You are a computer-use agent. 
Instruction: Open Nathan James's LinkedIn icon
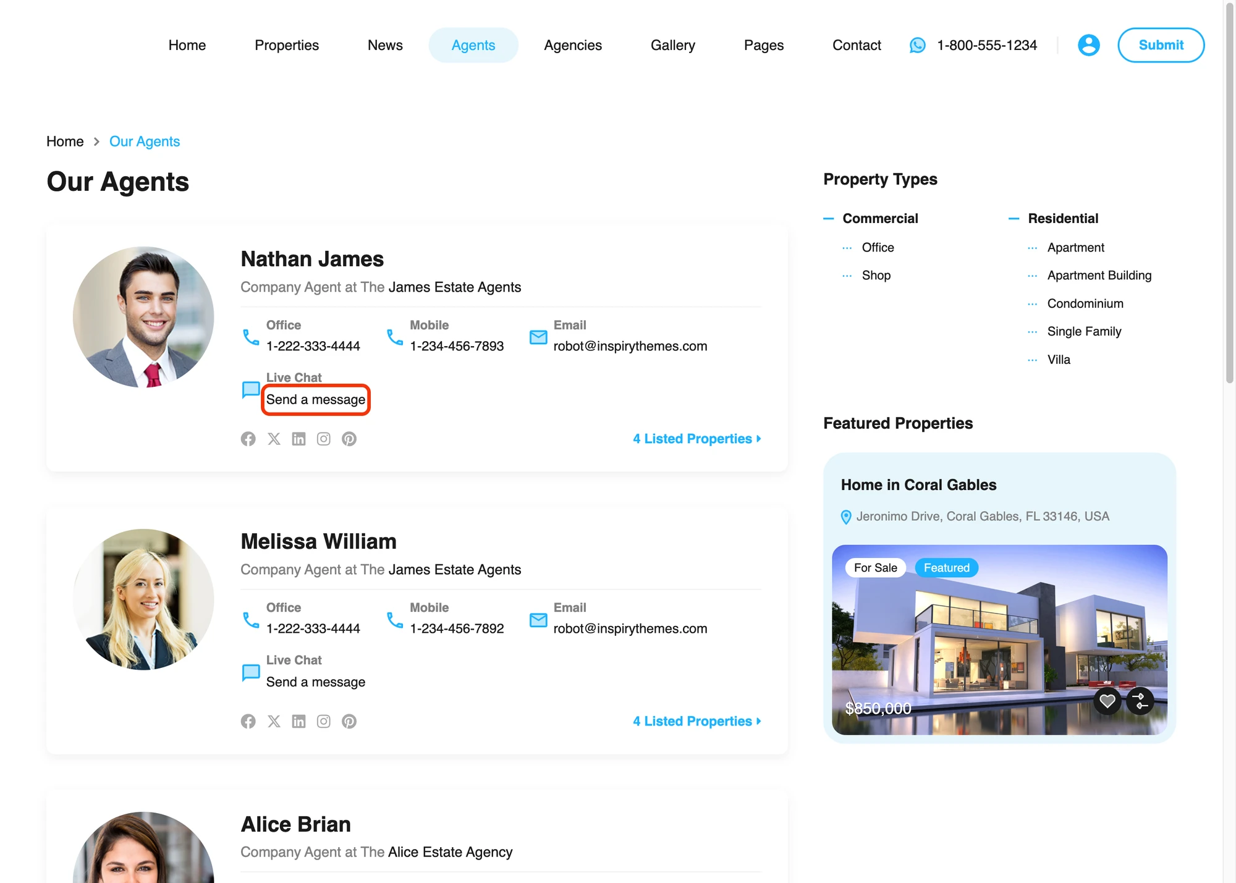[298, 439]
